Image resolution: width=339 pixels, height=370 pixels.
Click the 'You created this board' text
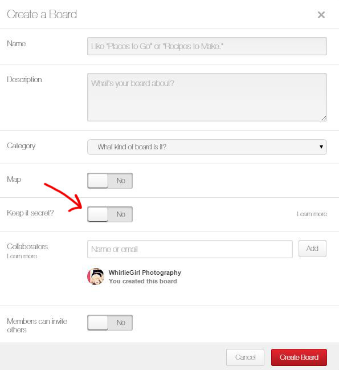click(x=143, y=281)
